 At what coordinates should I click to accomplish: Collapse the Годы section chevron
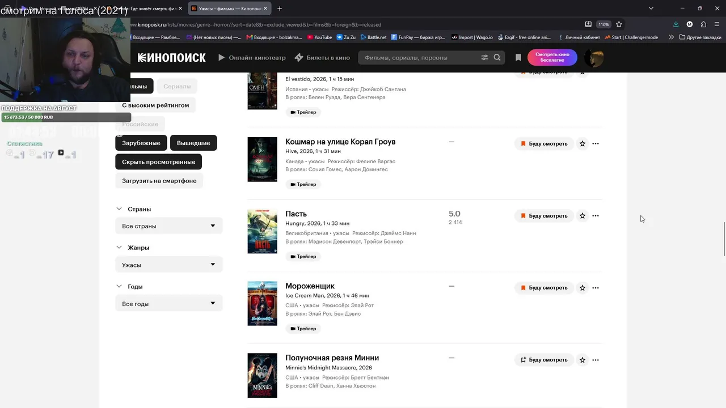(119, 287)
